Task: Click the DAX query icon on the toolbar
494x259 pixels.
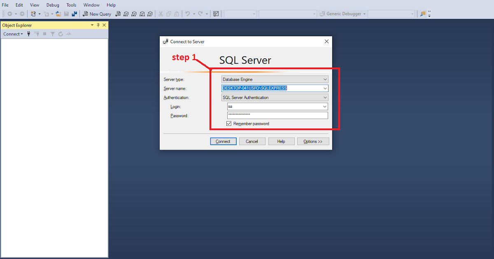Action: click(x=150, y=14)
